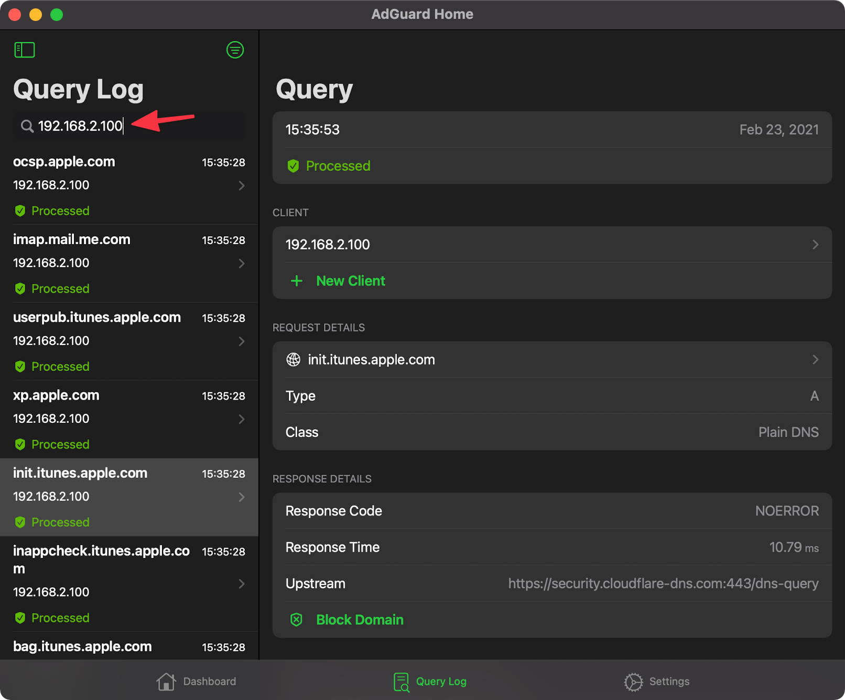Screen dimensions: 845x700
Task: Block Domain for this query
Action: [360, 620]
